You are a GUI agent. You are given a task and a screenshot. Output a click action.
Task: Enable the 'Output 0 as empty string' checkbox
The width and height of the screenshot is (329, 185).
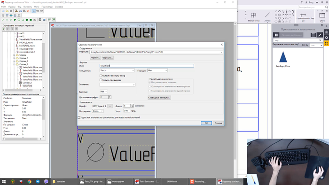101,76
